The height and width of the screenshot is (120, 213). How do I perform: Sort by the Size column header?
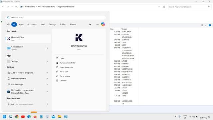click(112, 29)
